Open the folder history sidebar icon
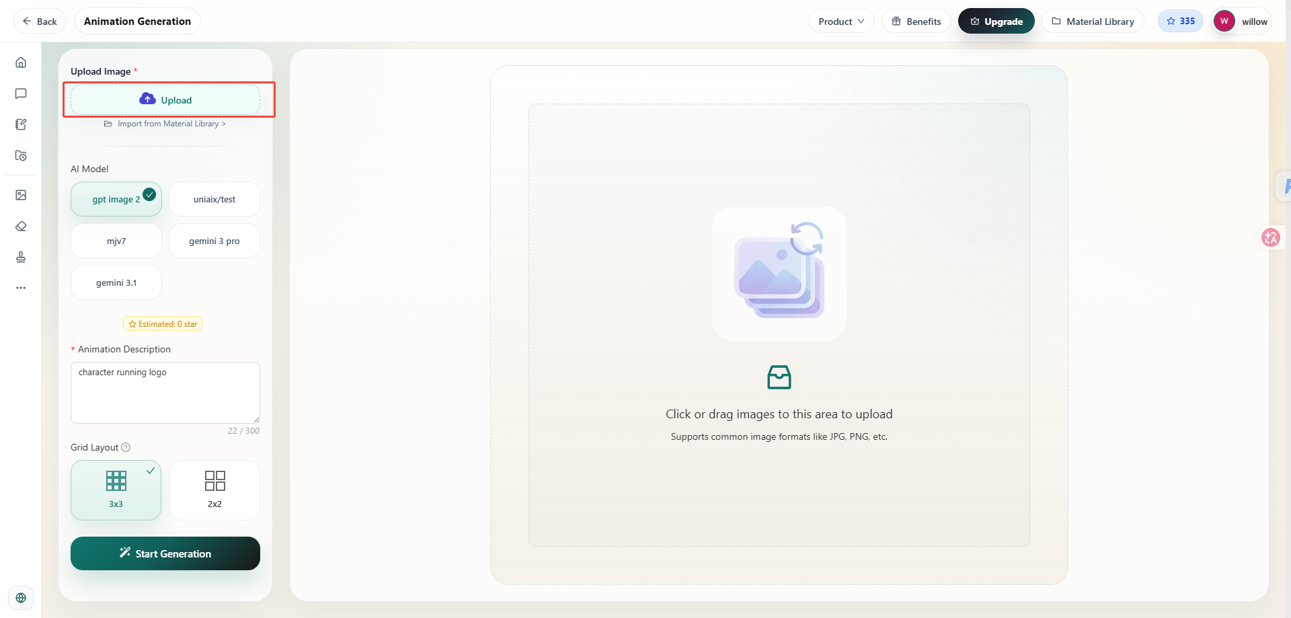Viewport: 1291px width, 618px height. 21,155
